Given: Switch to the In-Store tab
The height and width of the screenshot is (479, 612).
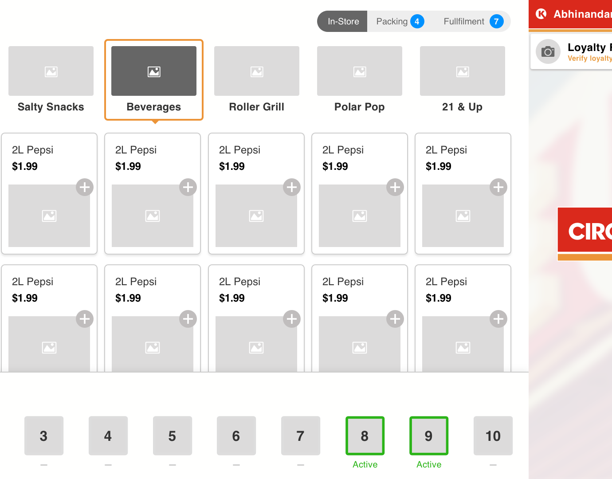Looking at the screenshot, I should [342, 21].
